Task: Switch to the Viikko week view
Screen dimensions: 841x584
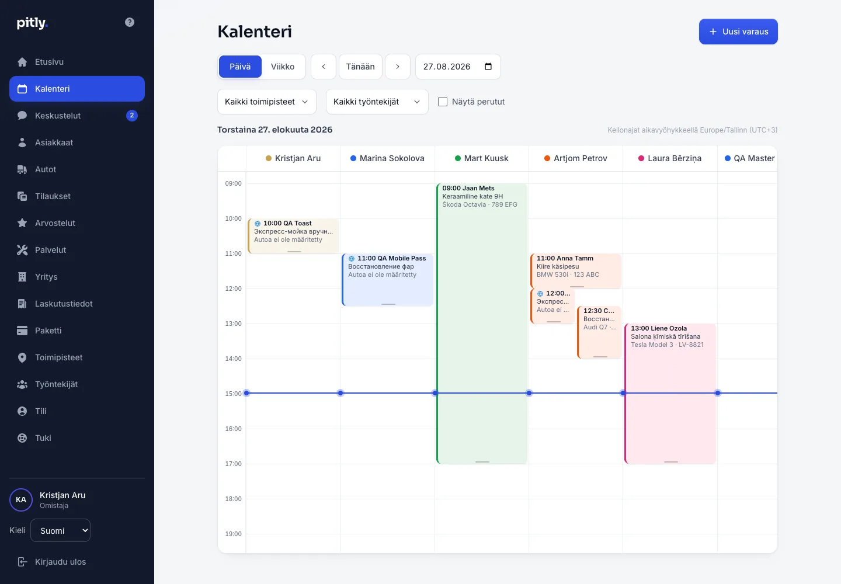Action: coord(283,67)
